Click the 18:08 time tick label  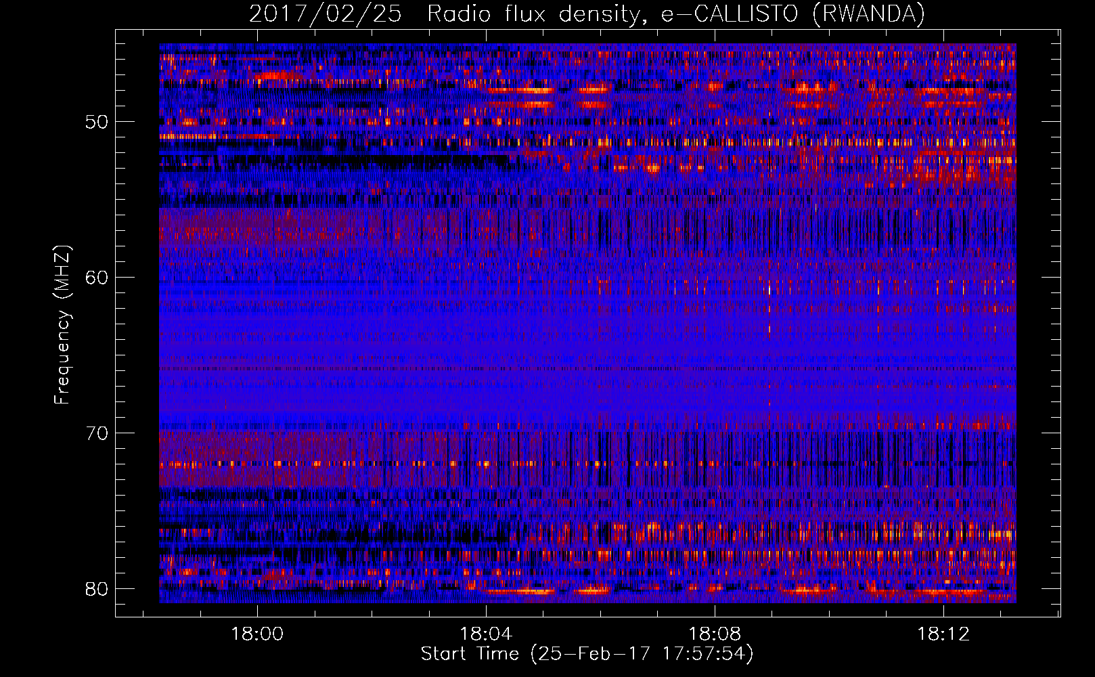pos(715,634)
